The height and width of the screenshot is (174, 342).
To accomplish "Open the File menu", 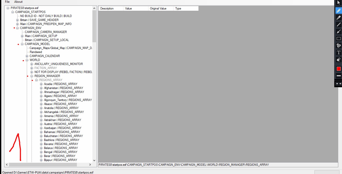I will 7,2.
